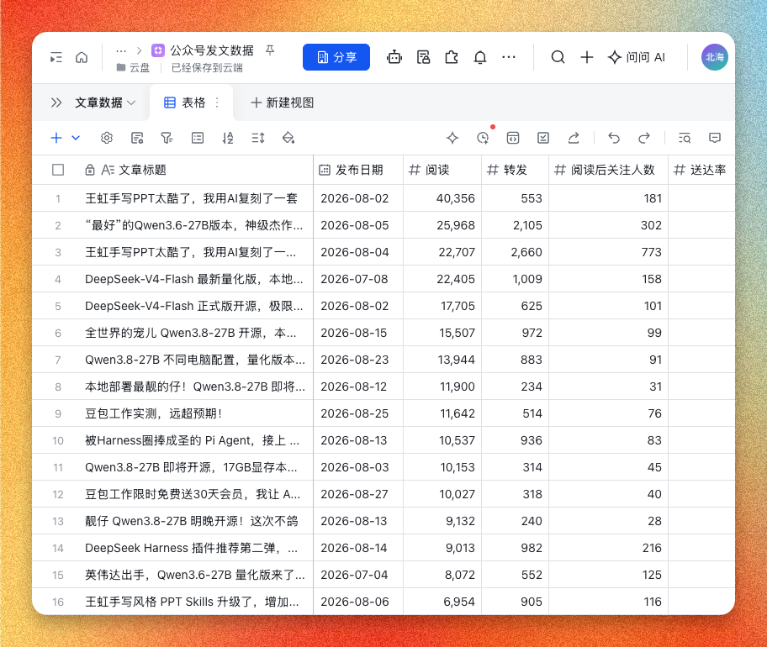Pin the 公众号发文数据 document
Viewport: 767px width, 647px height.
(270, 50)
